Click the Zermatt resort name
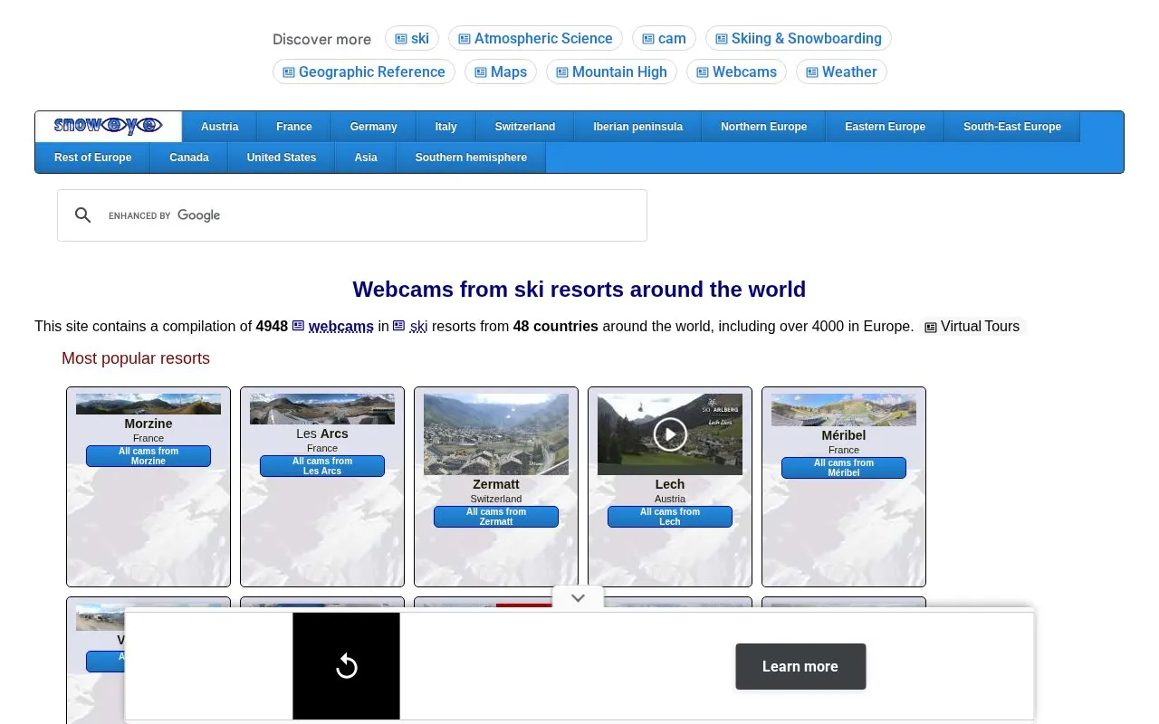Image resolution: width=1159 pixels, height=724 pixels. tap(496, 484)
